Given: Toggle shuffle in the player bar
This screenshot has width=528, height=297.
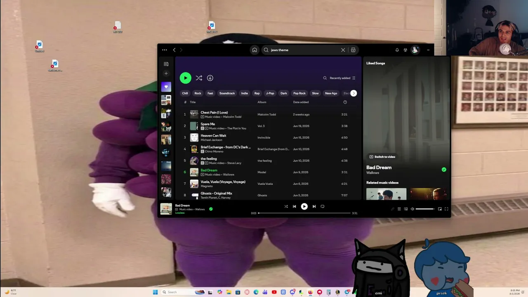Looking at the screenshot, I should point(286,207).
